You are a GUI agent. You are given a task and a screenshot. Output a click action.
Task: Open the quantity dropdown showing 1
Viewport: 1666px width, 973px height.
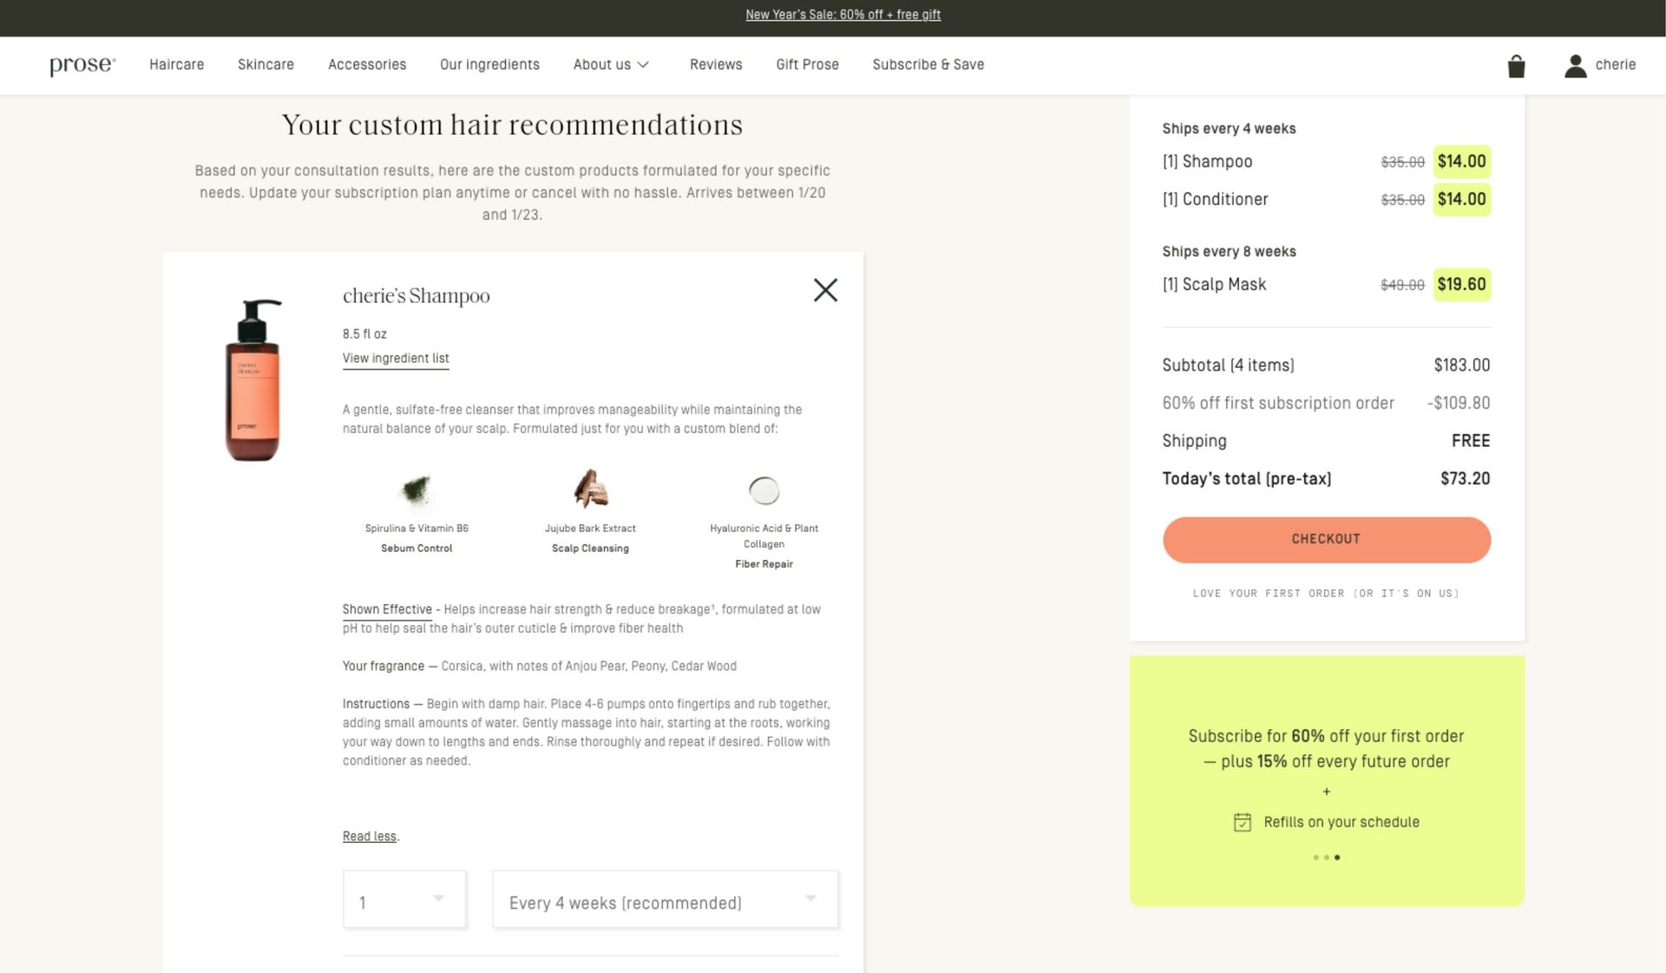404,900
